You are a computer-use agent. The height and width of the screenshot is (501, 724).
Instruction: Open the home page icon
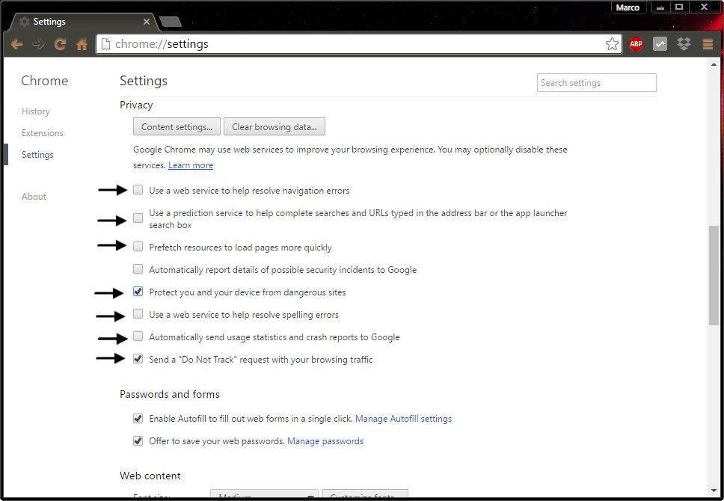82,44
